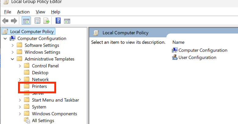
Task: Click the title bar Group Policy Editor icon
Action: [6, 2]
